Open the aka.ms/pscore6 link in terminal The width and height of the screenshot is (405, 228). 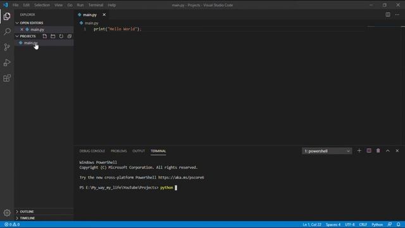(x=181, y=177)
